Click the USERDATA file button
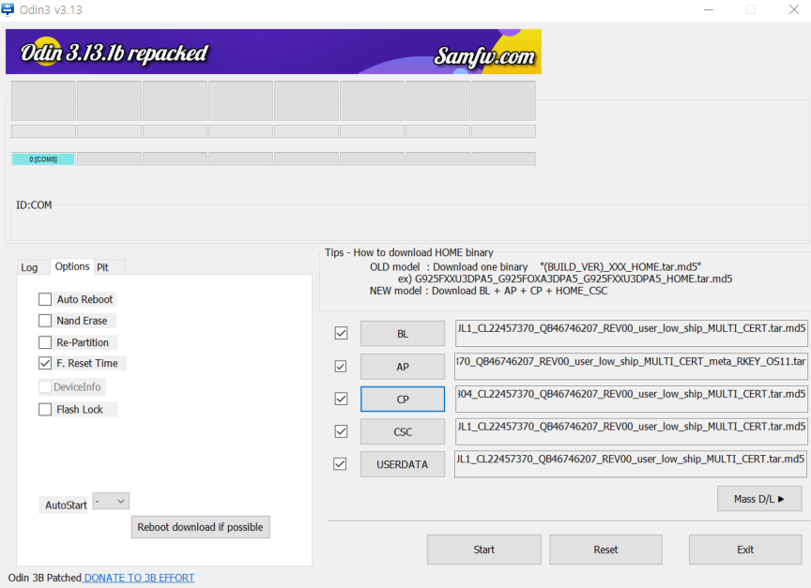 tap(403, 464)
